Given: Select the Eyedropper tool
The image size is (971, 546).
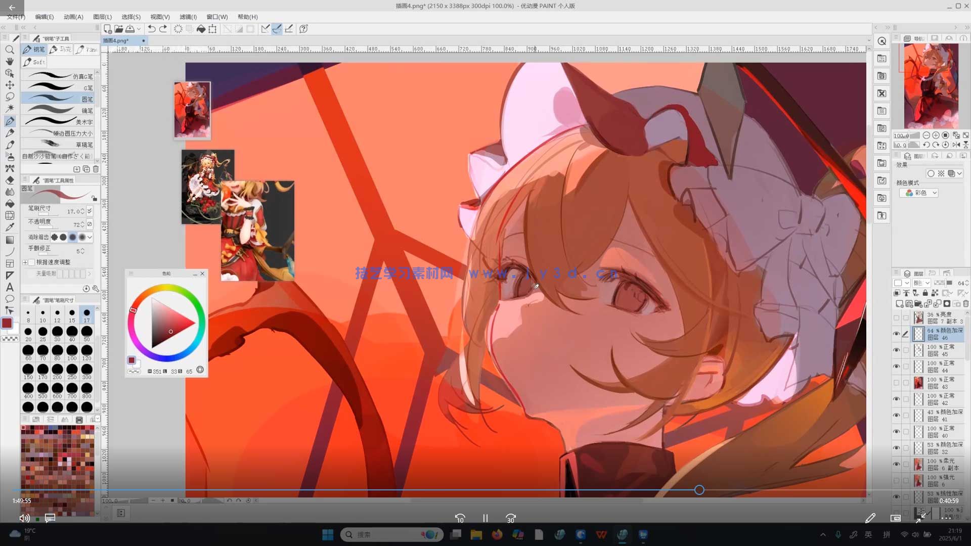Looking at the screenshot, I should coord(10,227).
